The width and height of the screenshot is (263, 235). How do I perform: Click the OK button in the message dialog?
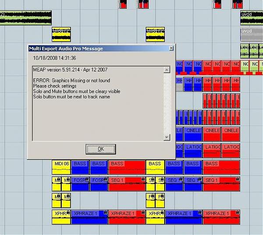click(101, 149)
